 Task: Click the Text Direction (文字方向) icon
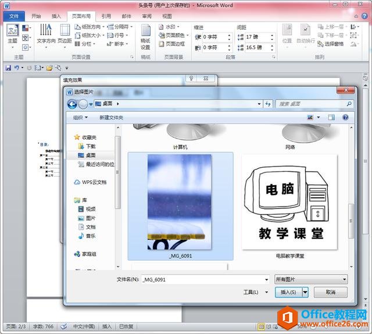pos(46,35)
